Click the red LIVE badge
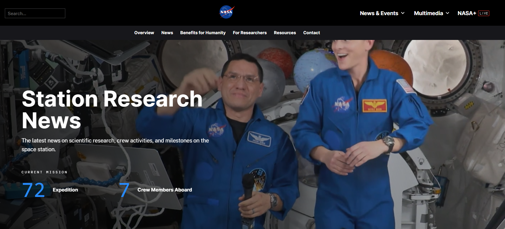This screenshot has height=229, width=505. click(x=484, y=13)
